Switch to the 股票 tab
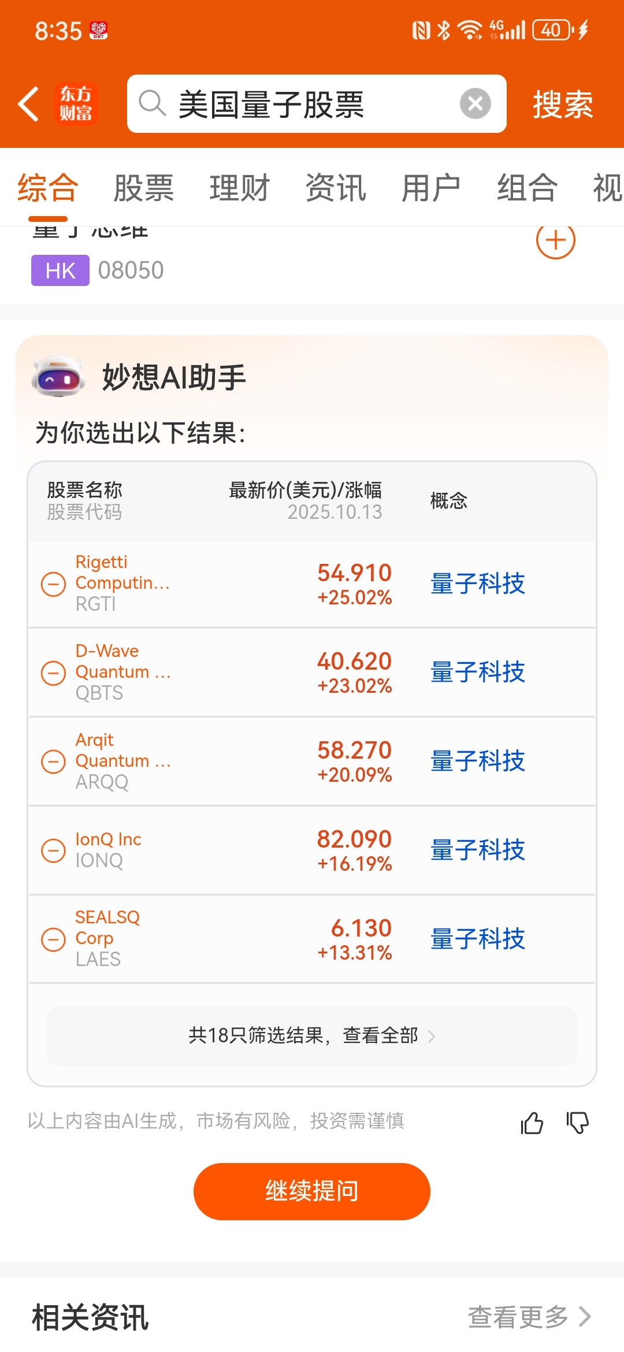Screen dimensions: 624x1352 (x=143, y=188)
